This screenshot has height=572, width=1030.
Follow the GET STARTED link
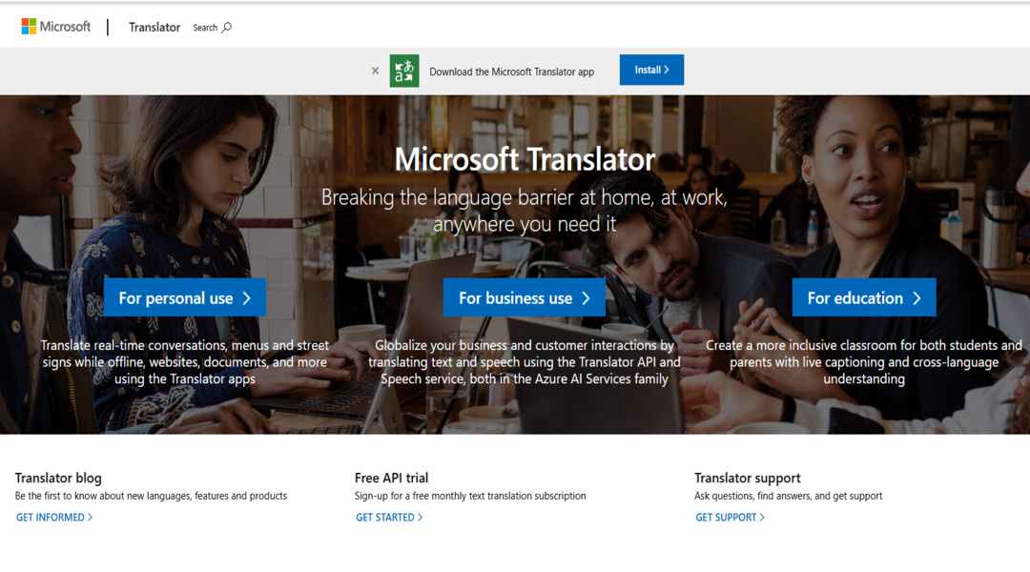click(389, 518)
